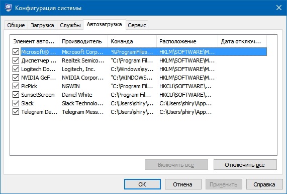Select the Автозагрузка tab

pyautogui.click(x=105, y=24)
